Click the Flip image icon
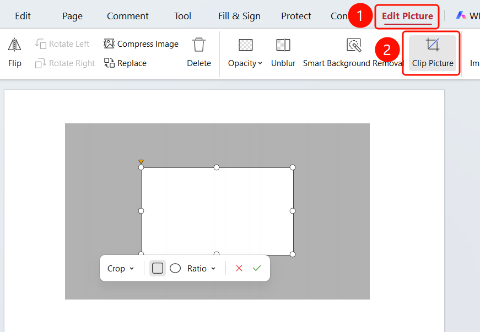The height and width of the screenshot is (332, 480). click(x=14, y=45)
